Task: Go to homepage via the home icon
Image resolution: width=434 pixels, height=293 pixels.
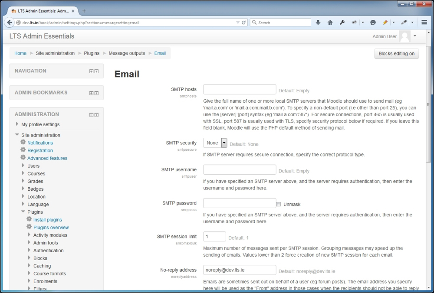Action: [x=330, y=22]
